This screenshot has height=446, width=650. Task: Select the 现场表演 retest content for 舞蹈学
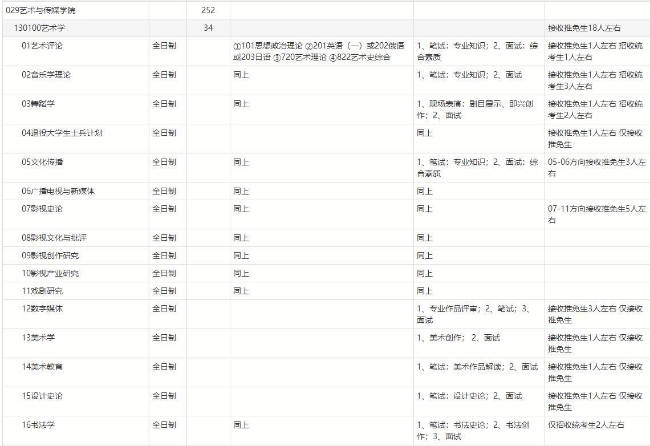pos(474,110)
